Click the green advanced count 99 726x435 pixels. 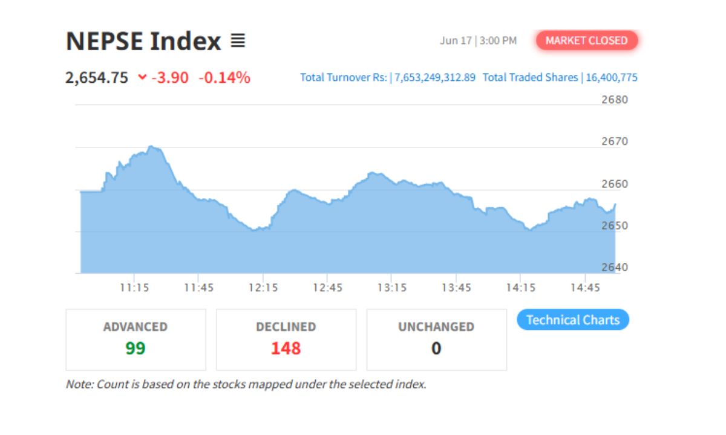[136, 349]
